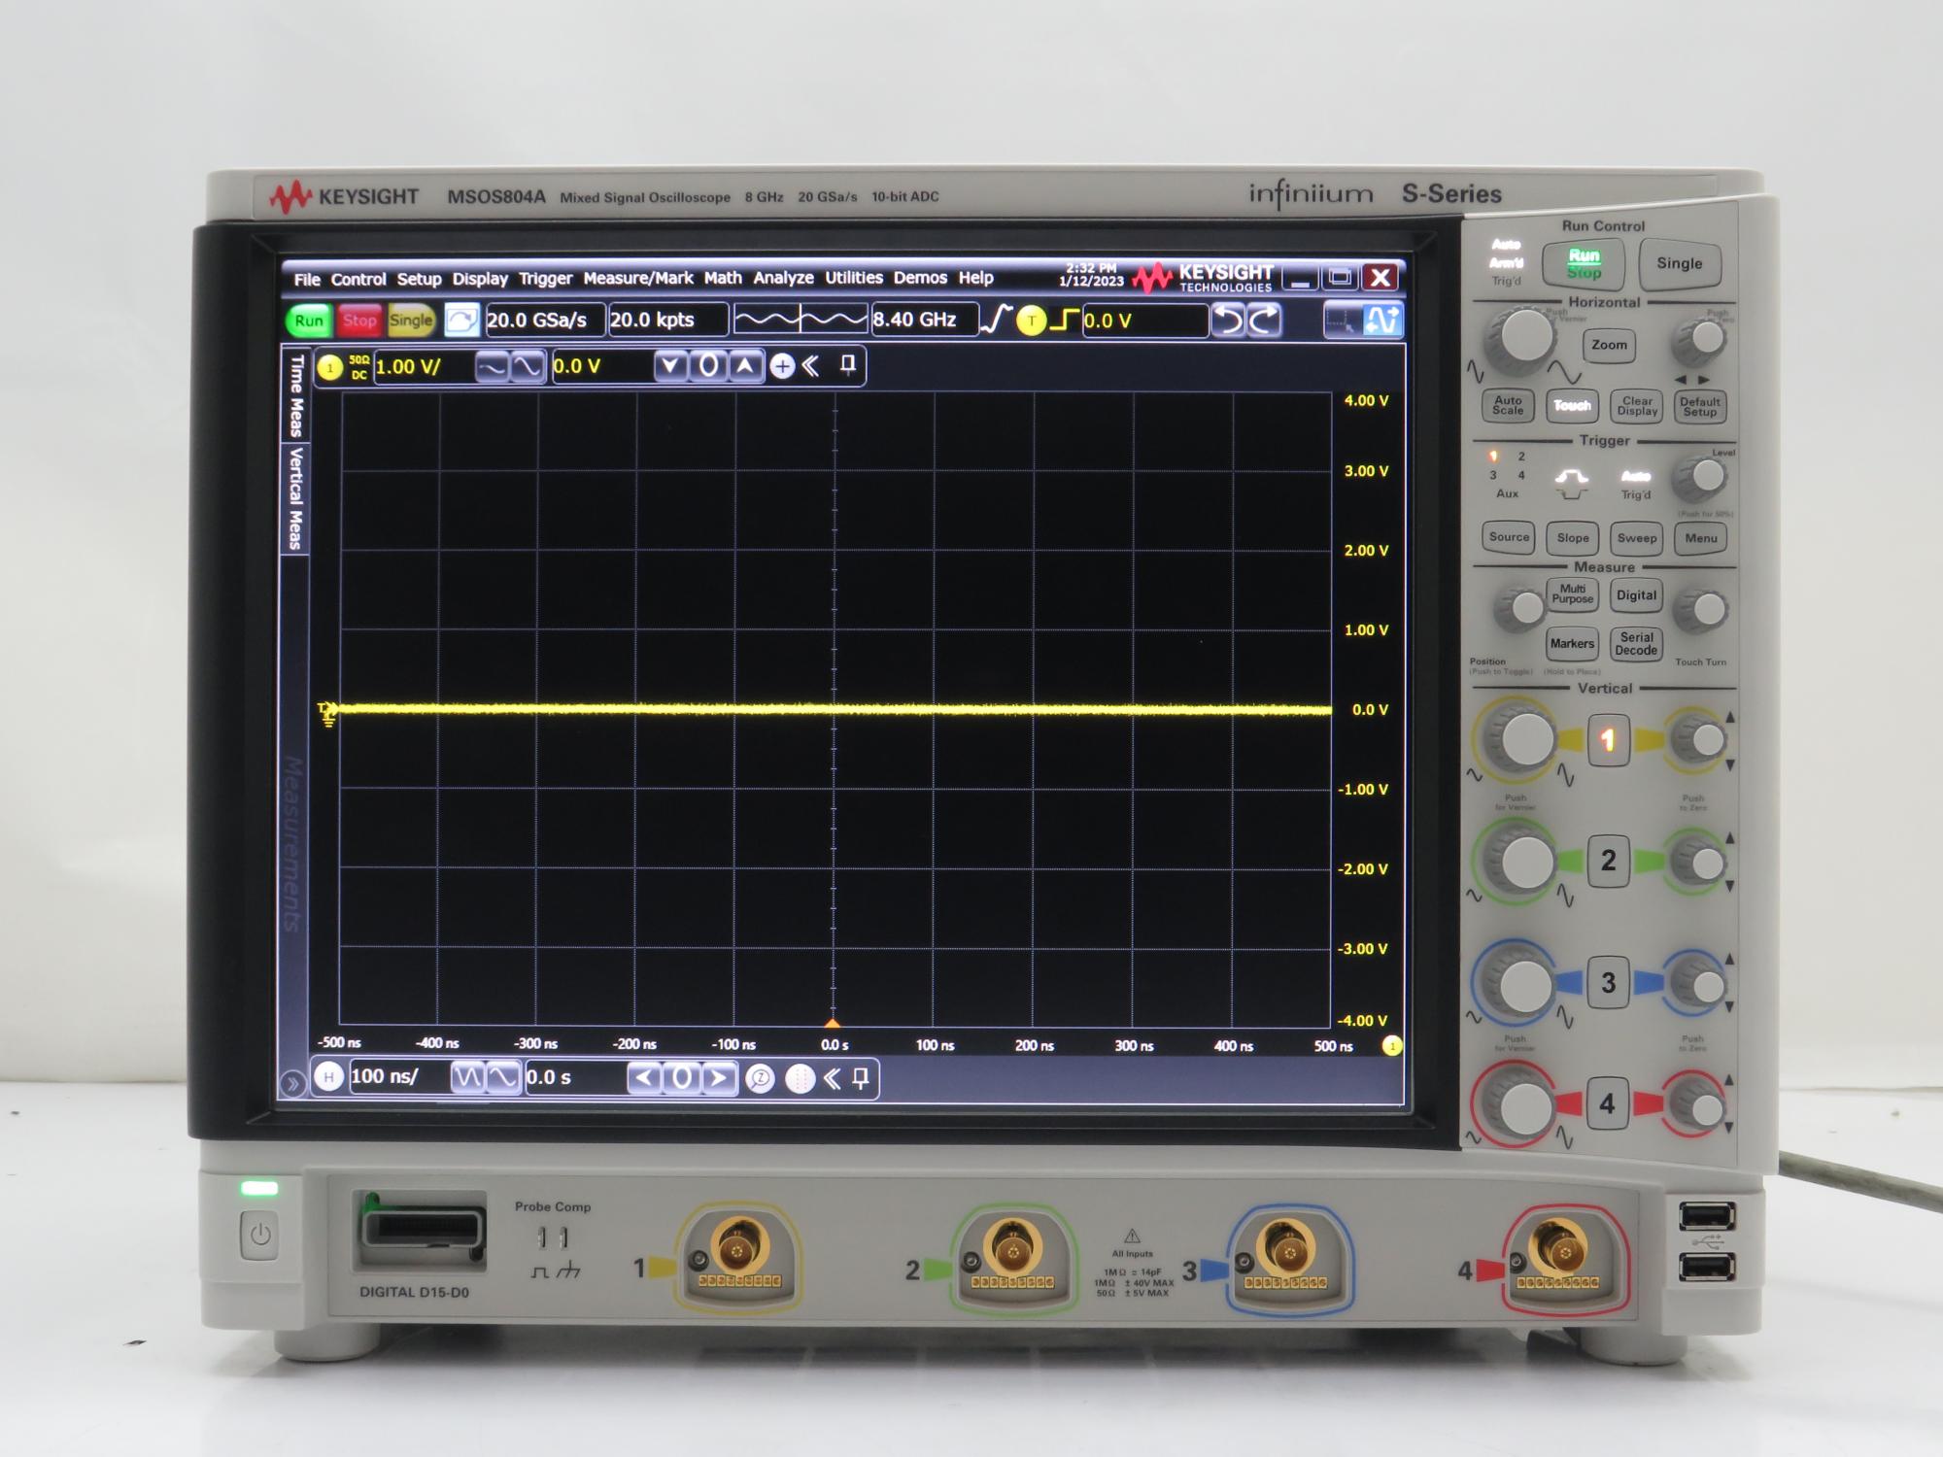Expand the side panel with bottom-left chevron
Viewport: 1943px width, 1457px height.
pyautogui.click(x=291, y=1083)
